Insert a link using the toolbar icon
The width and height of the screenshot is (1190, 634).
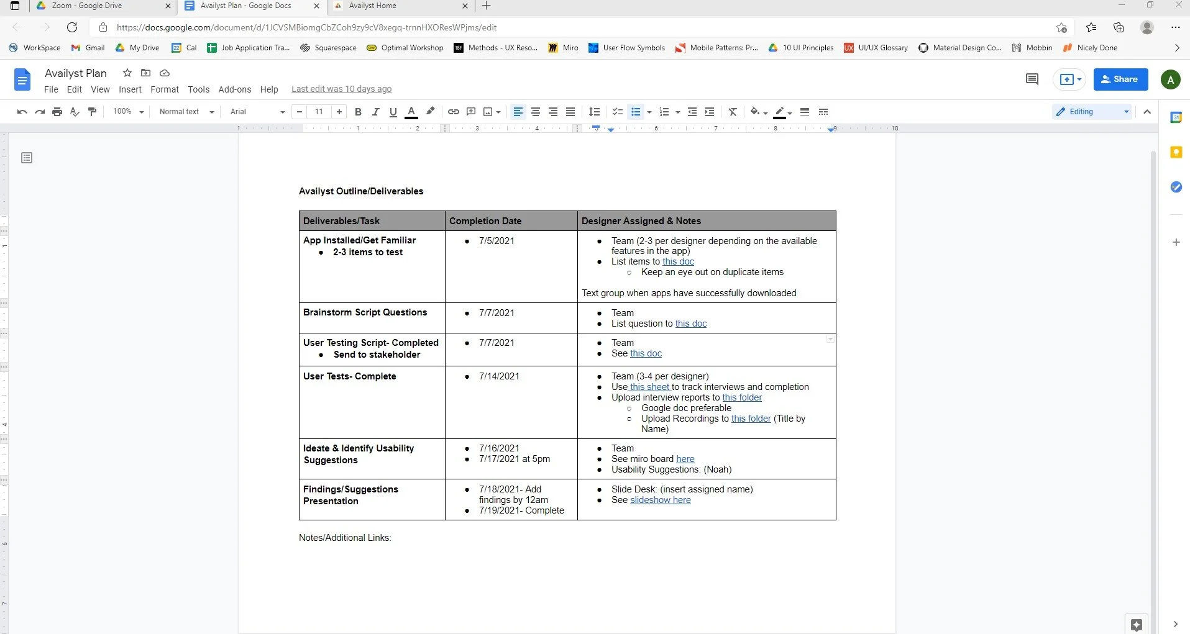(453, 112)
